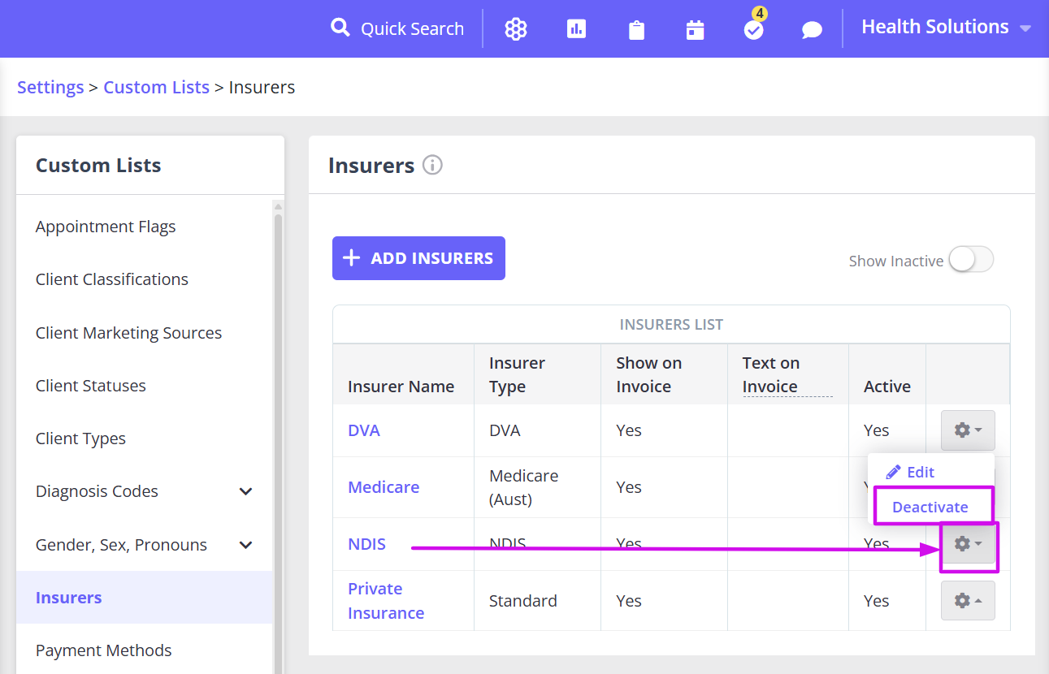Viewport: 1049px width, 674px height.
Task: Open Health Solutions account dropdown
Action: pos(946,27)
